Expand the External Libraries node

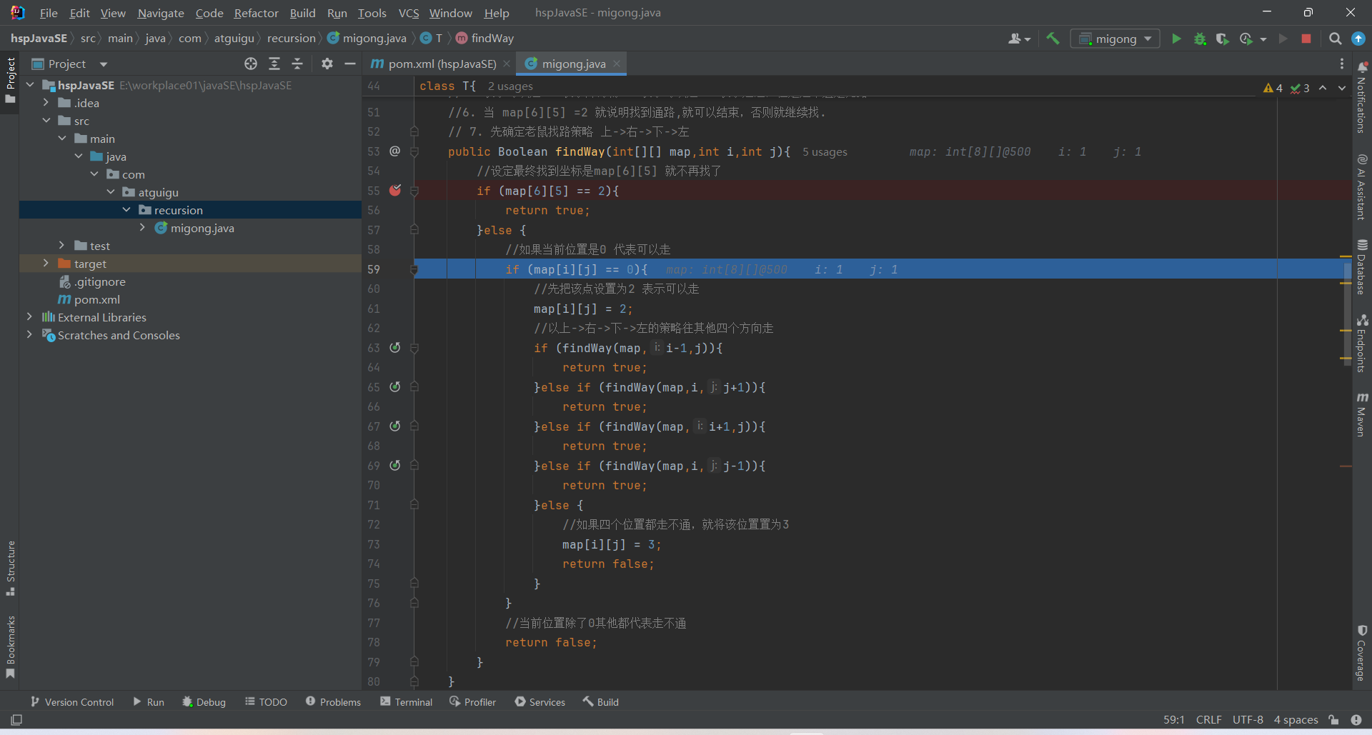pos(29,317)
